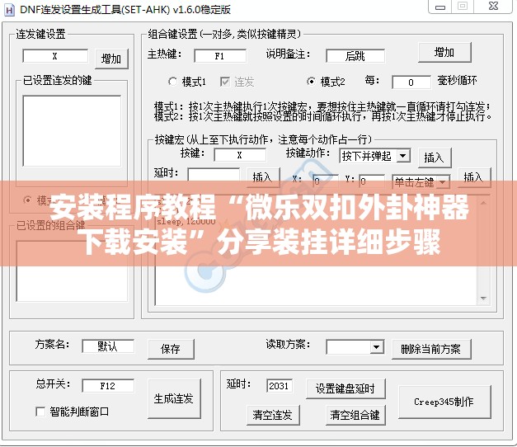517x447 pixels.
Task: Click the macro text area scroll down arrow
Action: pos(483,299)
